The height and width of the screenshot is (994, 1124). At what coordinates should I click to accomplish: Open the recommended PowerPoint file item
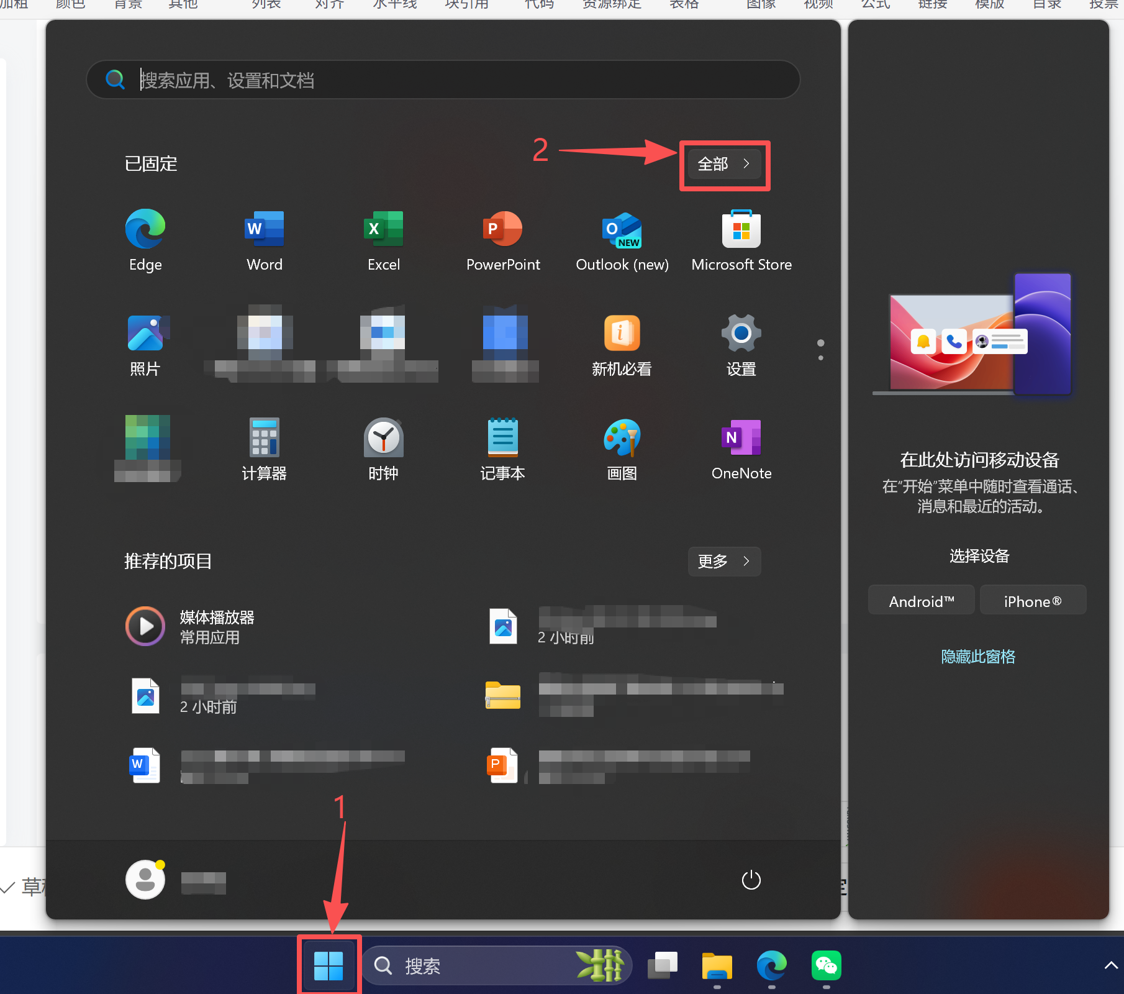coord(619,766)
